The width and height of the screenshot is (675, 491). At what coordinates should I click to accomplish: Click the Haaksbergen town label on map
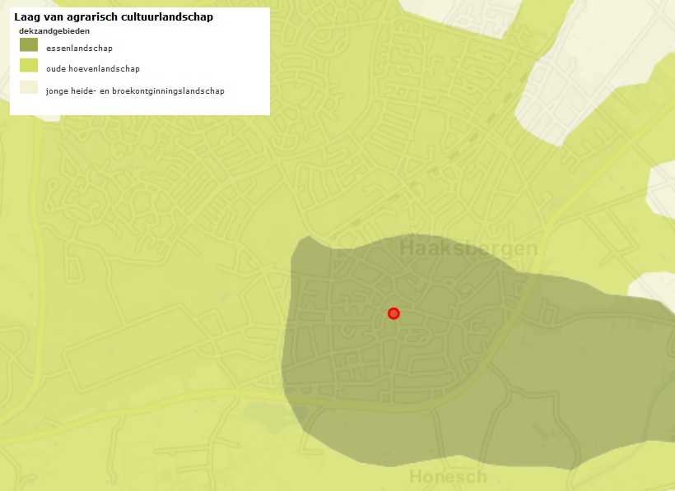[468, 248]
